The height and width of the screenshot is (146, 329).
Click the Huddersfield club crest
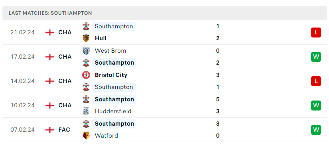point(86,111)
